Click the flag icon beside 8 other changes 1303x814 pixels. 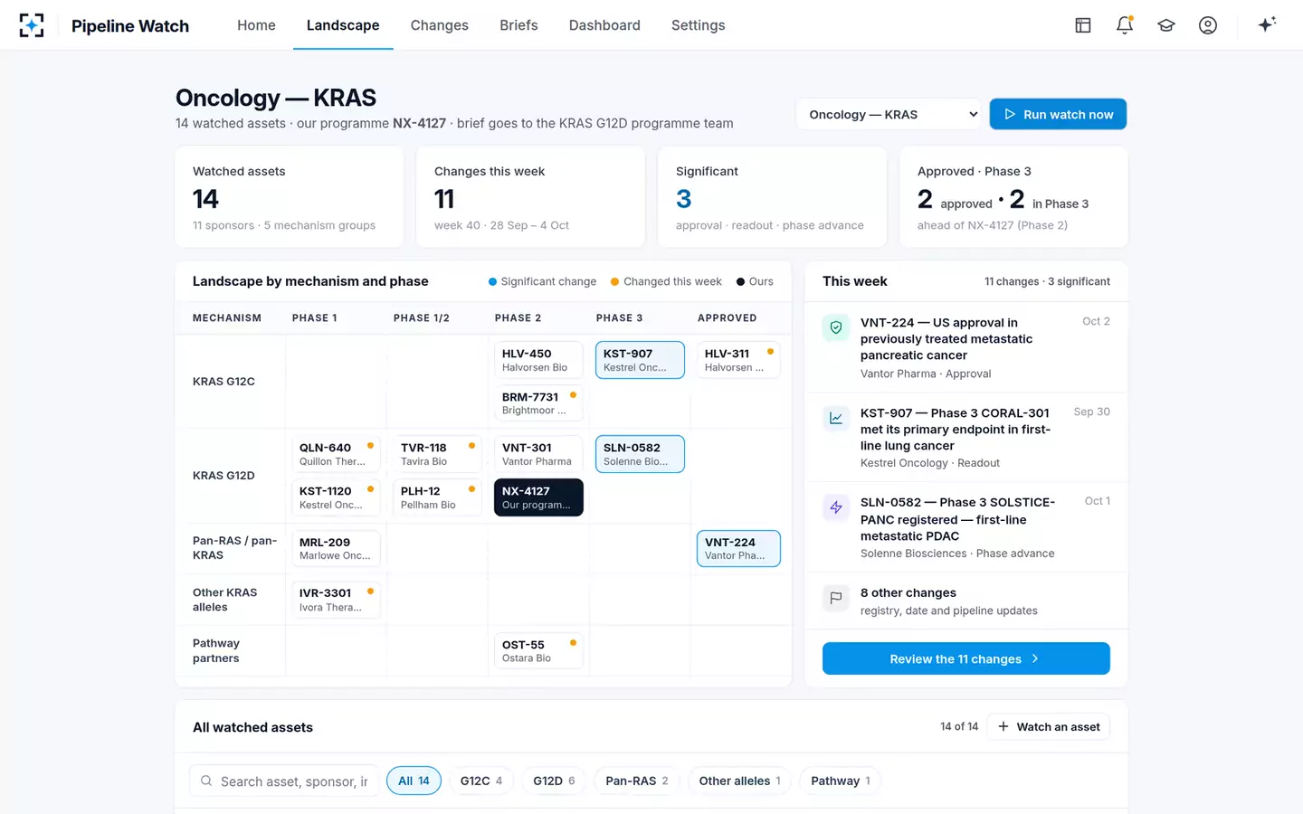coord(836,598)
